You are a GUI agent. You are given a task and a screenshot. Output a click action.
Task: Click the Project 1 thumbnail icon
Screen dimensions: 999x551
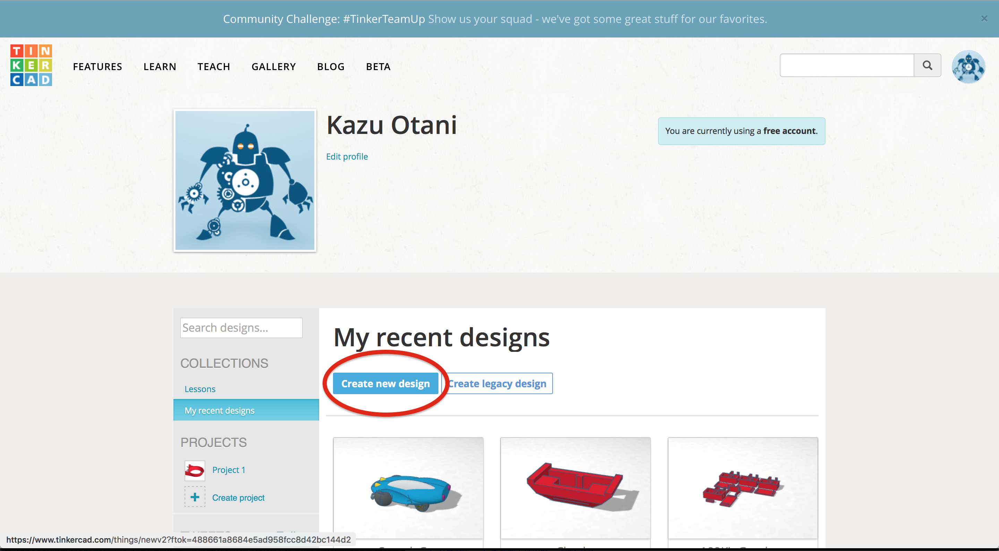coord(195,470)
